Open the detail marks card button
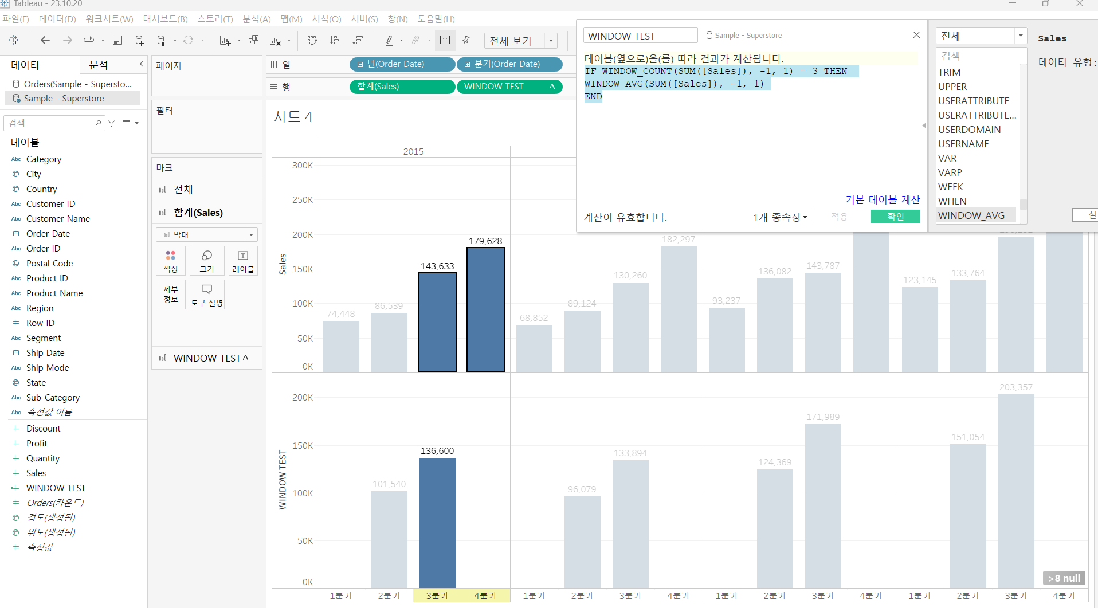This screenshot has height=608, width=1098. (x=171, y=295)
